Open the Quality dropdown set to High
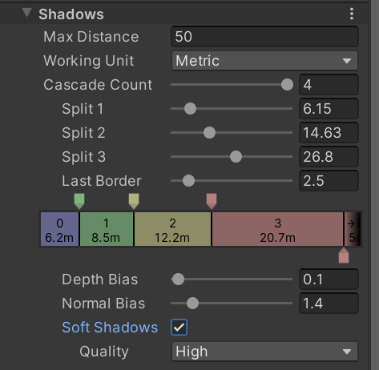 [264, 352]
